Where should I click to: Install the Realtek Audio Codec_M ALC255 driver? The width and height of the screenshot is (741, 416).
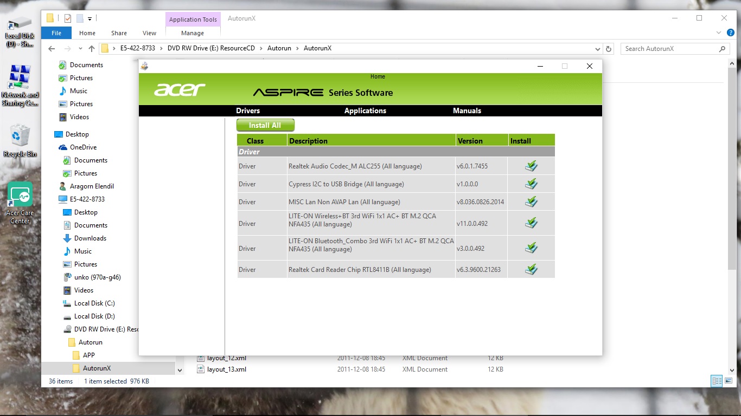[531, 166]
